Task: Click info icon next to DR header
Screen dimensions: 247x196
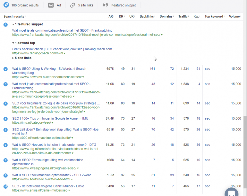Action: (124, 16)
